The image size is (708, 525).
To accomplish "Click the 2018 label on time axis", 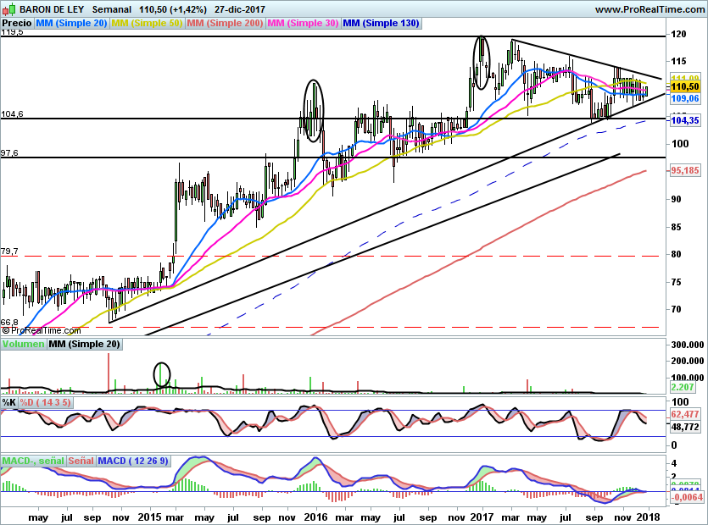I will click(x=649, y=517).
